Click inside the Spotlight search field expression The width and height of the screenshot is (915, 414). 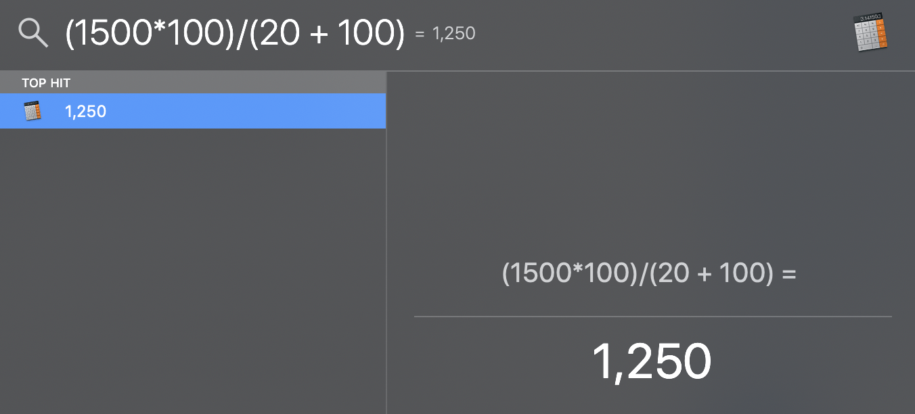tap(235, 33)
